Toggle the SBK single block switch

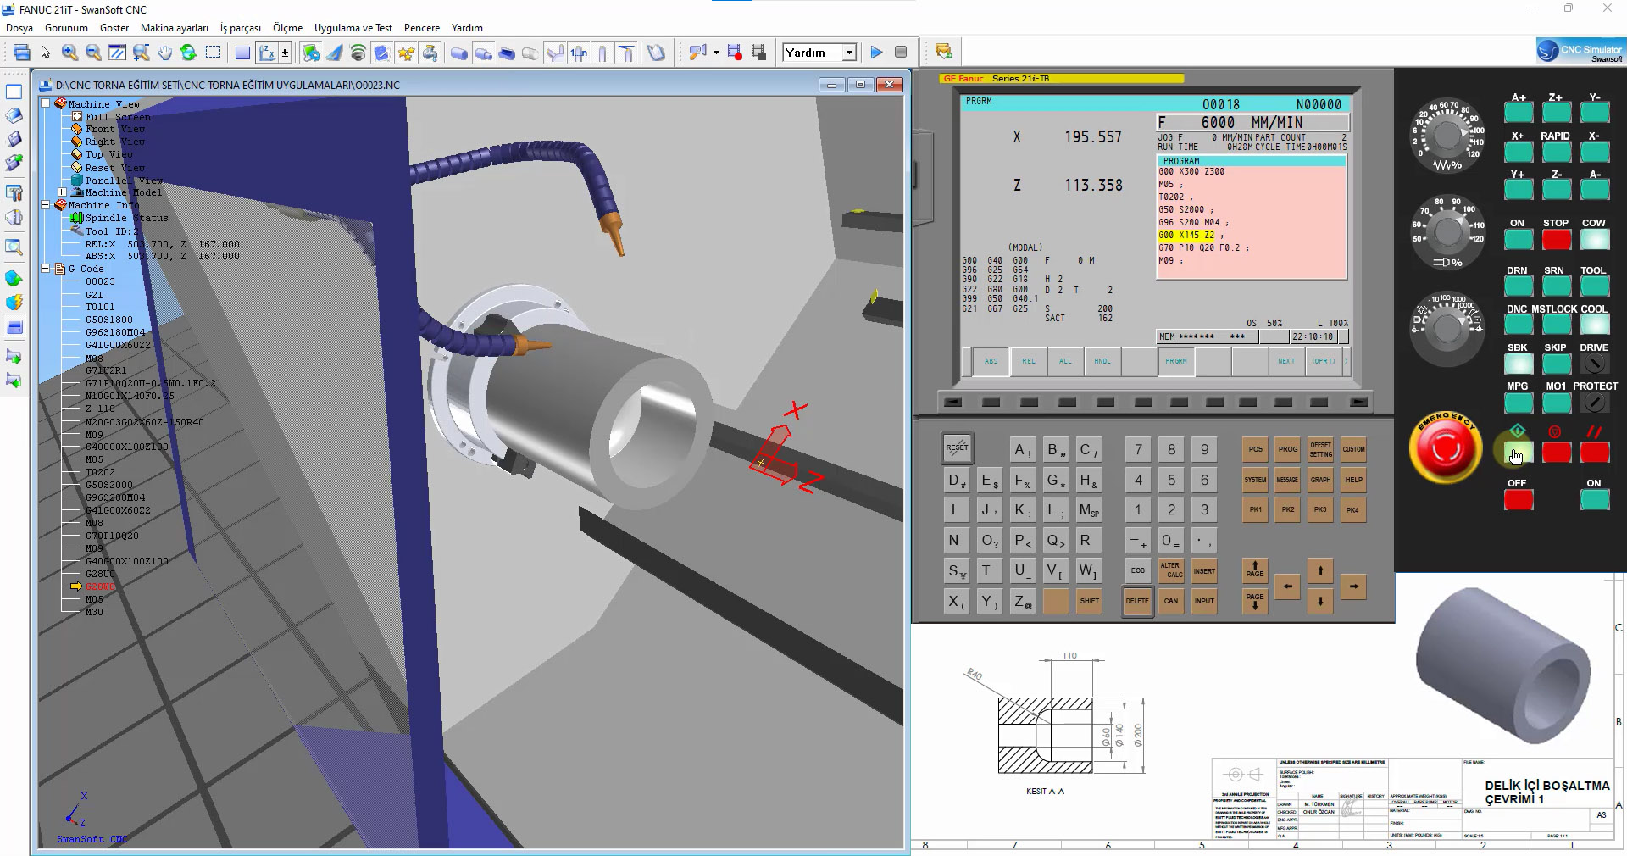pyautogui.click(x=1518, y=364)
